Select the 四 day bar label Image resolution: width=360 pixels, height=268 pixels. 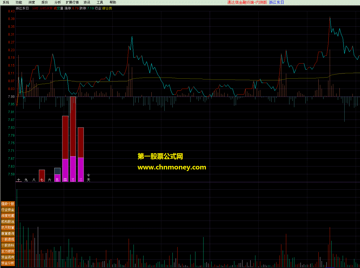point(65,180)
